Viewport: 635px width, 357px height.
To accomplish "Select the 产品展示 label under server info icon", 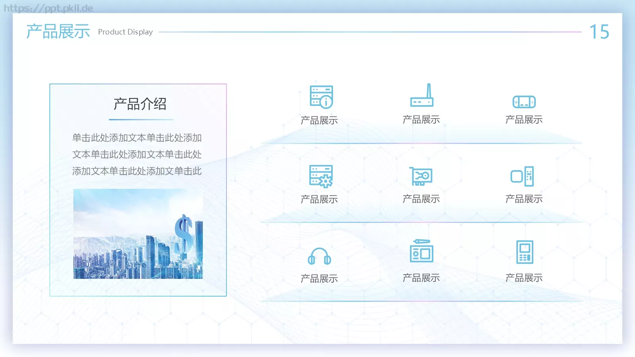I will [319, 120].
